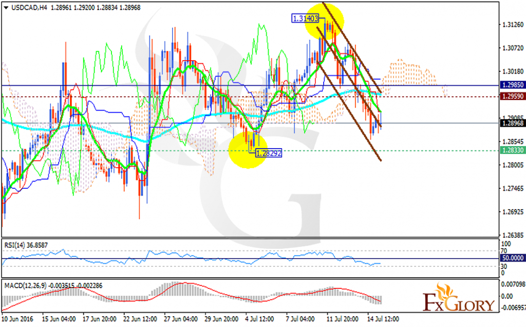
Task: Click the 1.31403 high price label
Action: [x=305, y=19]
